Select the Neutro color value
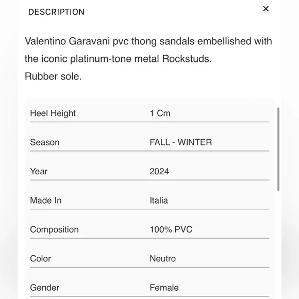Screen dimensions: 299x299 click(163, 259)
